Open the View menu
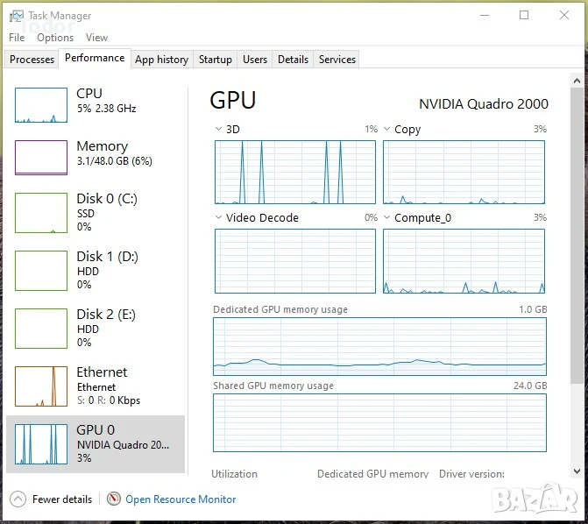Image resolution: width=588 pixels, height=524 pixels. pos(96,38)
